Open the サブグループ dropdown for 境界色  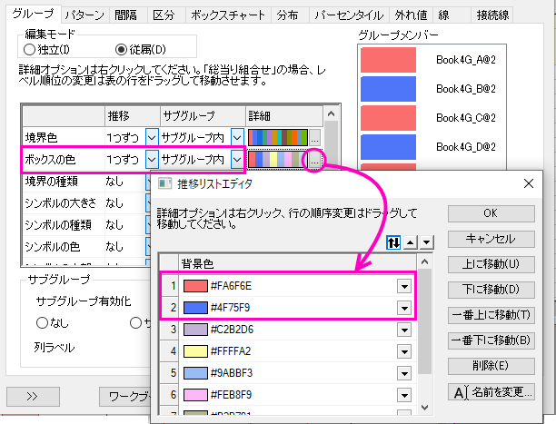[237, 138]
